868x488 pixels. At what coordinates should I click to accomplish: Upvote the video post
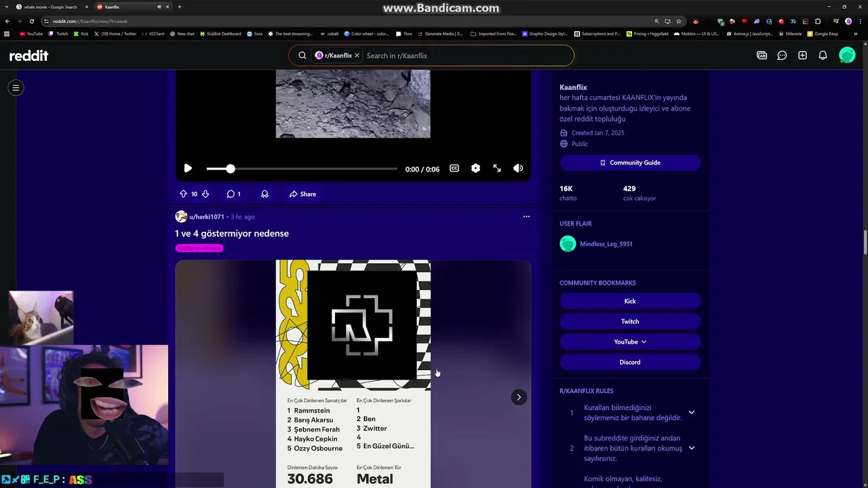[183, 194]
